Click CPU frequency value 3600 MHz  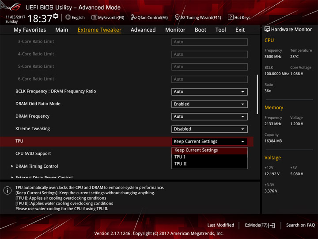pos(273,57)
